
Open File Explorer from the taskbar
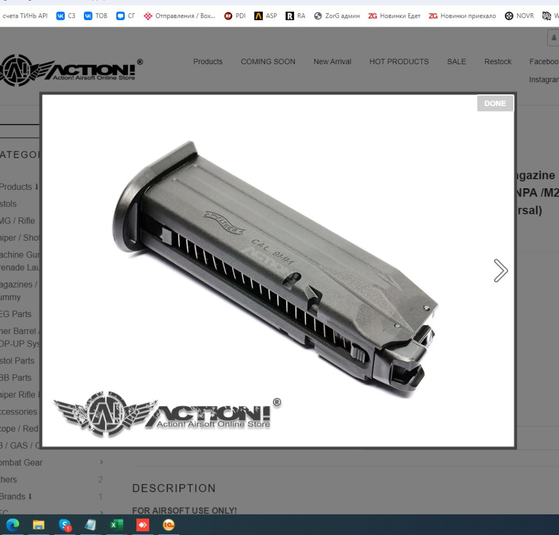coord(39,525)
